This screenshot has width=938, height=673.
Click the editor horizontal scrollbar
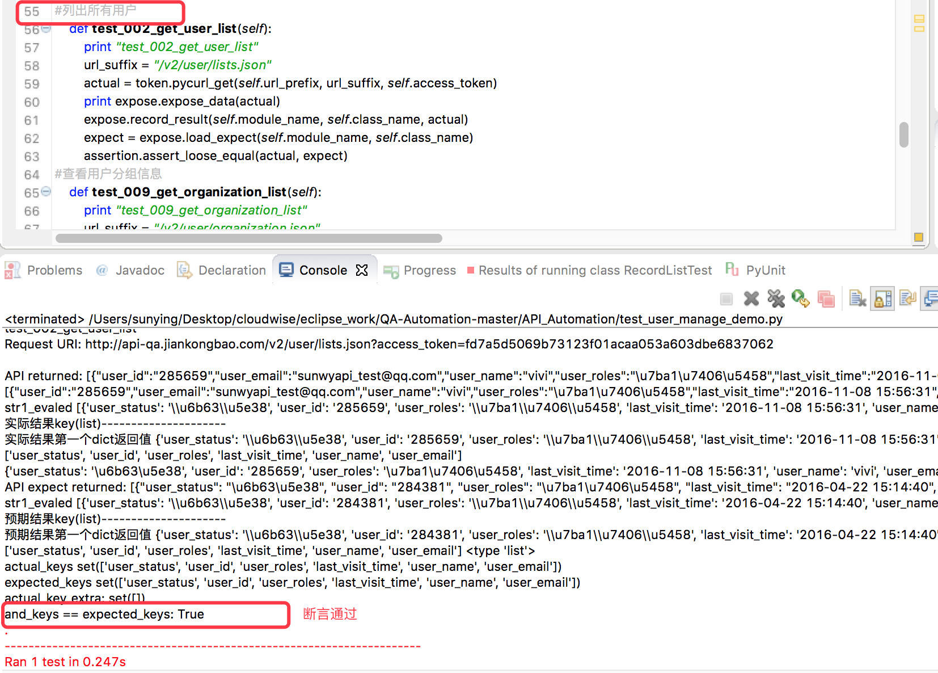pos(248,238)
